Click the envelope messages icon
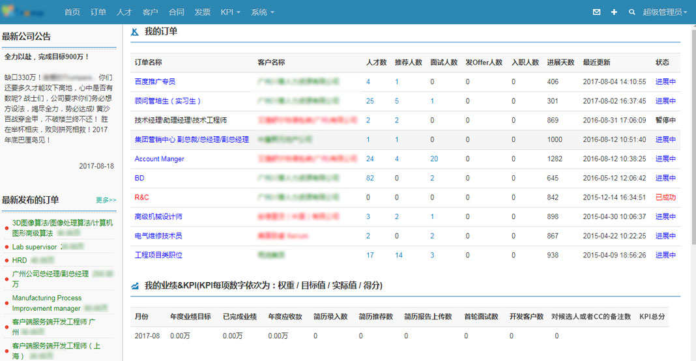Screen dimensions: 696x361 [x=597, y=12]
